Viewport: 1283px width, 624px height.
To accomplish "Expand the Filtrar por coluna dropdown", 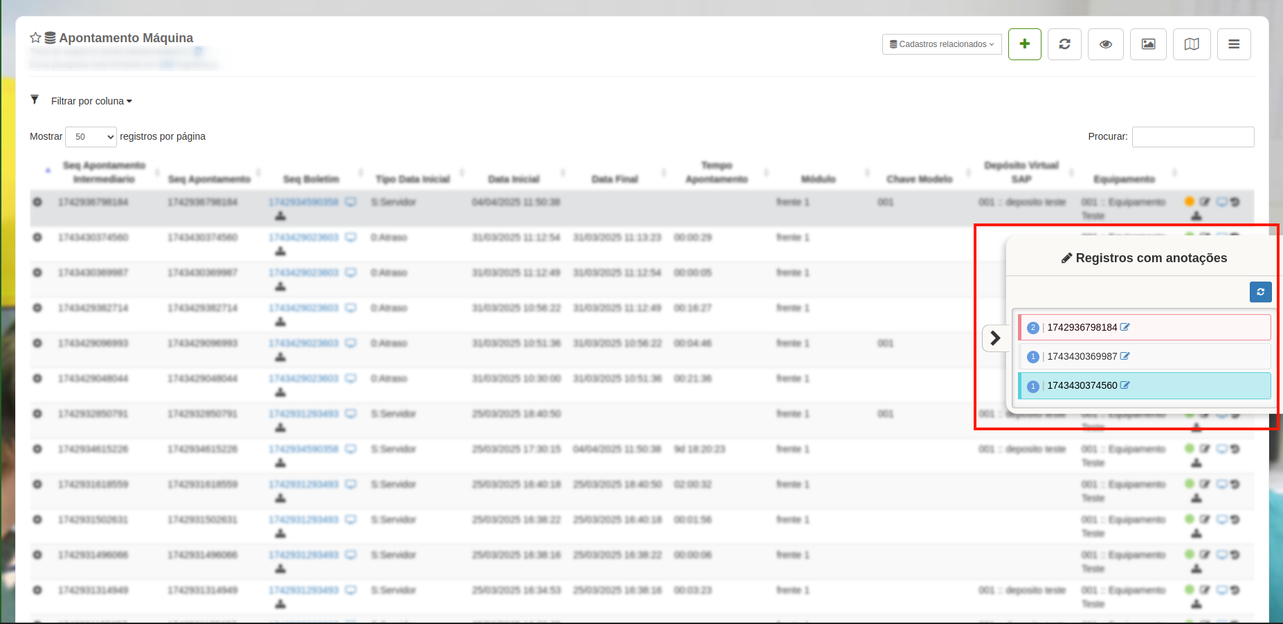I will 91,101.
